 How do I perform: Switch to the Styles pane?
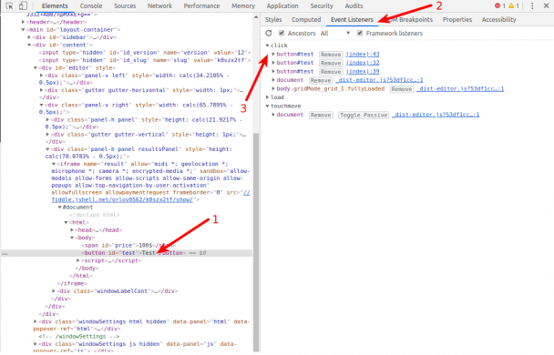pos(273,19)
